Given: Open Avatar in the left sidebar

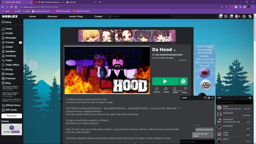Looking at the screenshot, I should point(7,47).
